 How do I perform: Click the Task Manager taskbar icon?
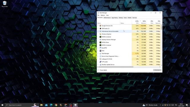pyautogui.click(x=75, y=105)
